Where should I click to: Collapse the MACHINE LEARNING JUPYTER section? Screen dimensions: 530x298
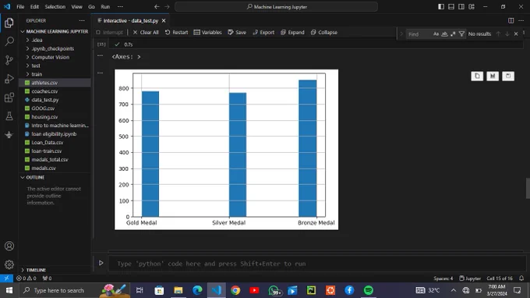click(x=55, y=31)
